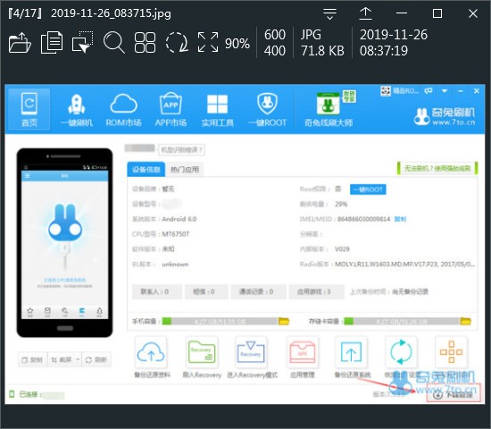Click the 手机容量 storage progress bar
The height and width of the screenshot is (429, 491).
click(x=220, y=321)
